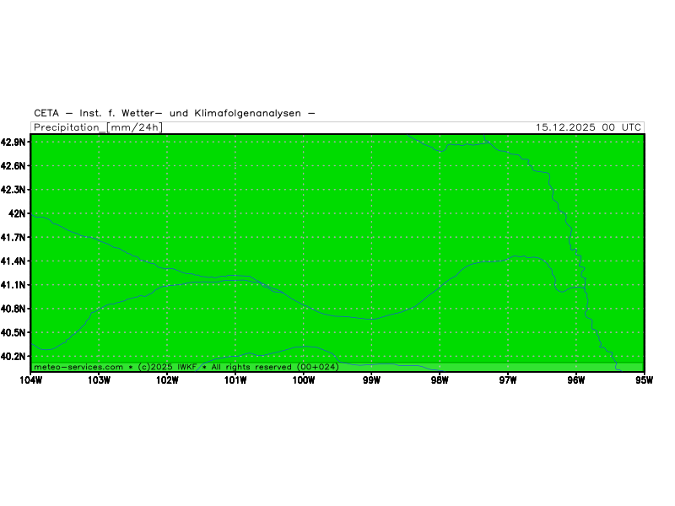The height and width of the screenshot is (506, 675).
Task: Click the 40.2N latitude axis label
Action: tap(13, 357)
